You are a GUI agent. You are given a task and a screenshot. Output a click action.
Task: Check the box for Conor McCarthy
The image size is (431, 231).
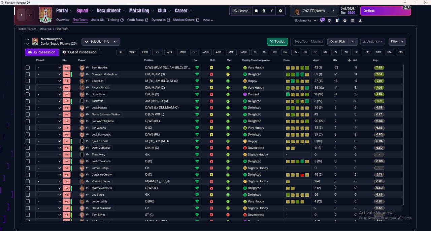[x=28, y=175]
